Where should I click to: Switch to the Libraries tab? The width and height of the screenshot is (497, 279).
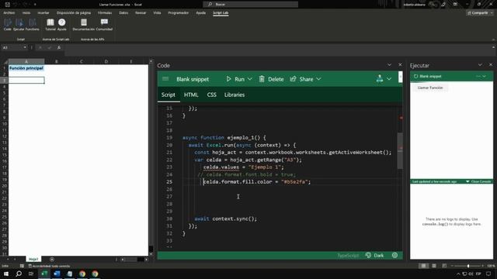[x=235, y=95]
